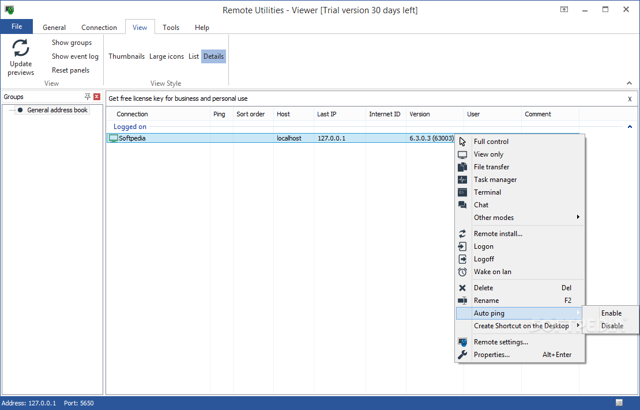Image resolution: width=640 pixels, height=410 pixels.
Task: Choose Disable in Auto ping submenu
Action: [x=612, y=325]
